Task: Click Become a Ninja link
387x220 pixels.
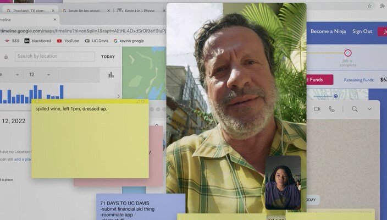Action: tap(328, 31)
